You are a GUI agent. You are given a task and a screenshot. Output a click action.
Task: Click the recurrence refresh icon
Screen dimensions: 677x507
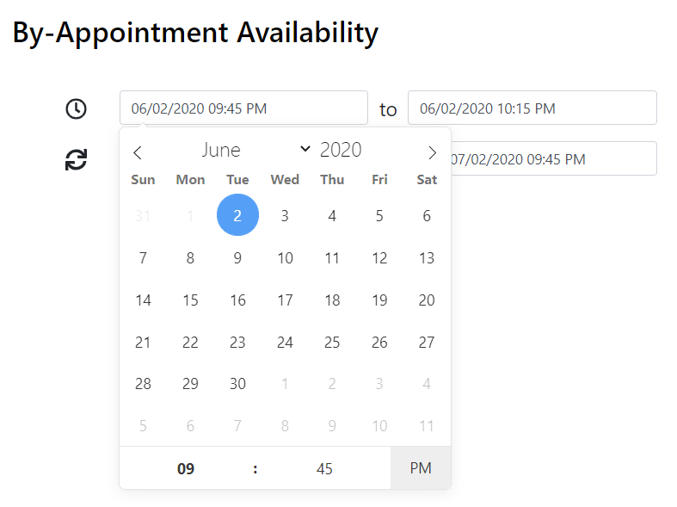[x=77, y=159]
